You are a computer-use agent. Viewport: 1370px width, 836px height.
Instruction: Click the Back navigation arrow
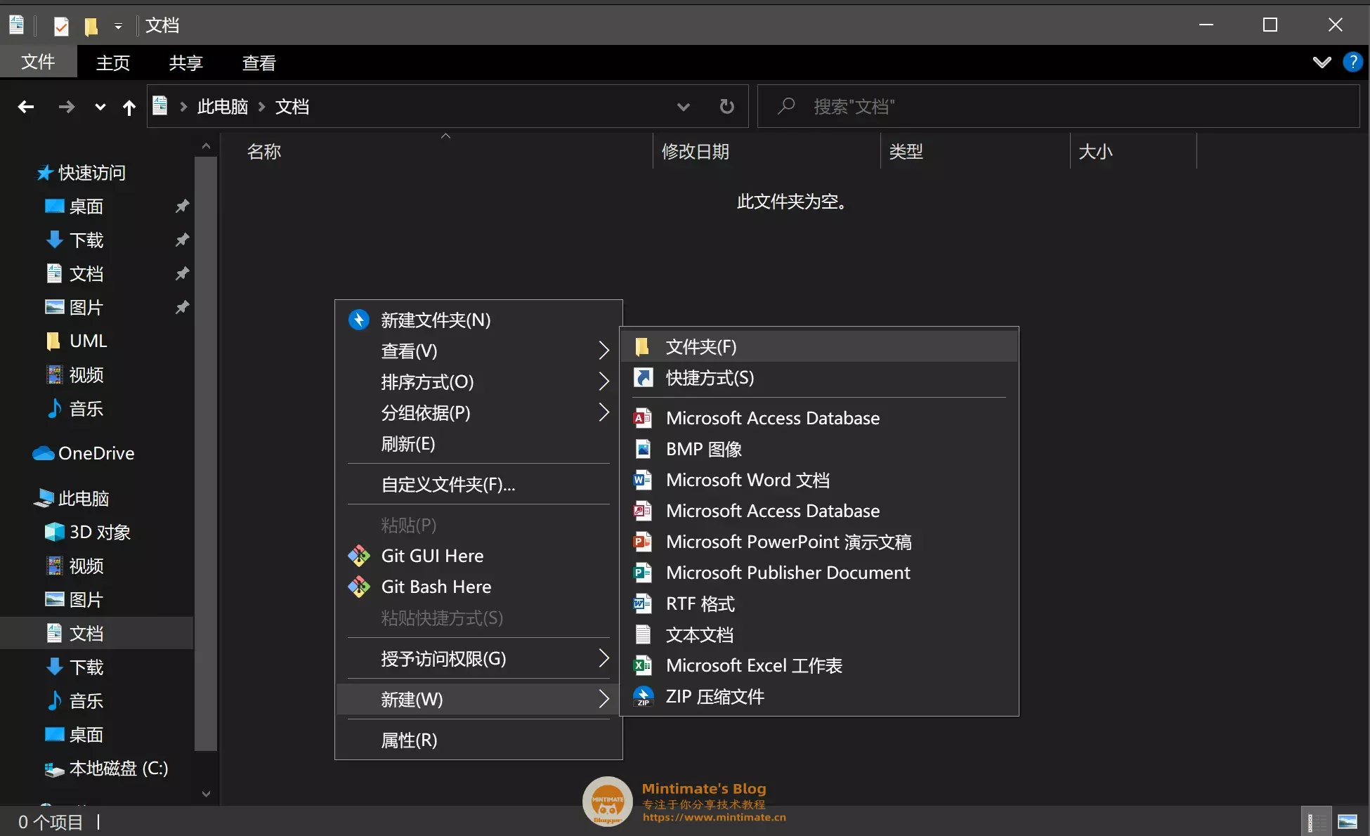(26, 107)
